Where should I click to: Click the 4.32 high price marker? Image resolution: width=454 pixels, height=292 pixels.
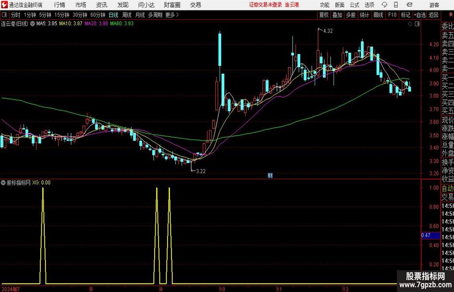tap(328, 31)
